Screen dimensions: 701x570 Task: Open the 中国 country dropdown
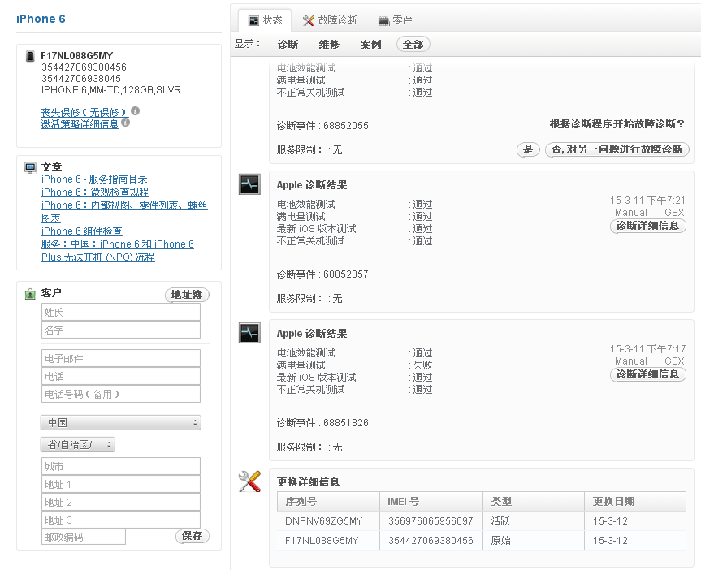pos(121,422)
